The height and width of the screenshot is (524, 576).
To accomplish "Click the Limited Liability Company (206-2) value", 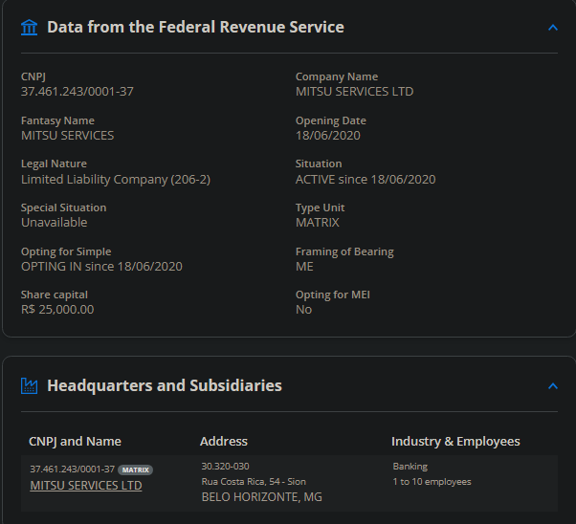I will coord(116,179).
